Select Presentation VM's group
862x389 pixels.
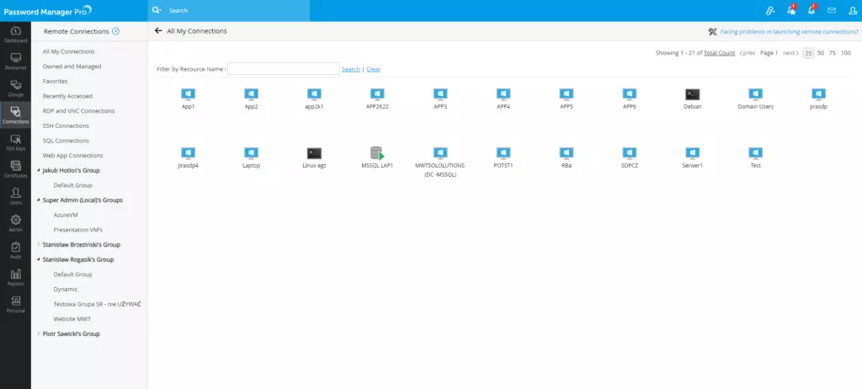[78, 230]
